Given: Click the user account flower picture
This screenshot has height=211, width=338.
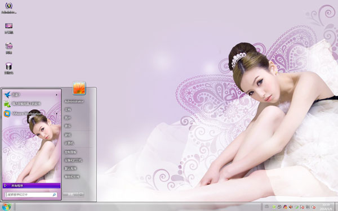Looking at the screenshot, I should tap(79, 88).
